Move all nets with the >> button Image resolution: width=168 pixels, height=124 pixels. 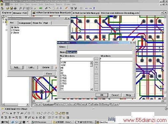tap(96, 62)
